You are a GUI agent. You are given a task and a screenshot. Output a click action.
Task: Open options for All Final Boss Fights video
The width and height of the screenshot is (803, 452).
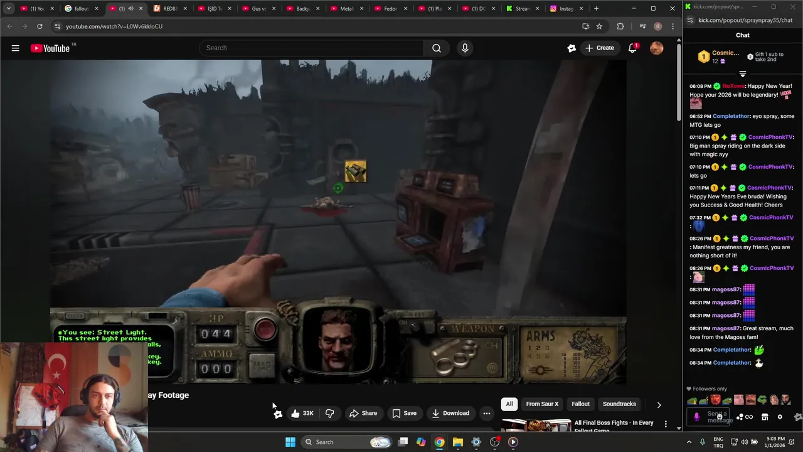coord(666,424)
